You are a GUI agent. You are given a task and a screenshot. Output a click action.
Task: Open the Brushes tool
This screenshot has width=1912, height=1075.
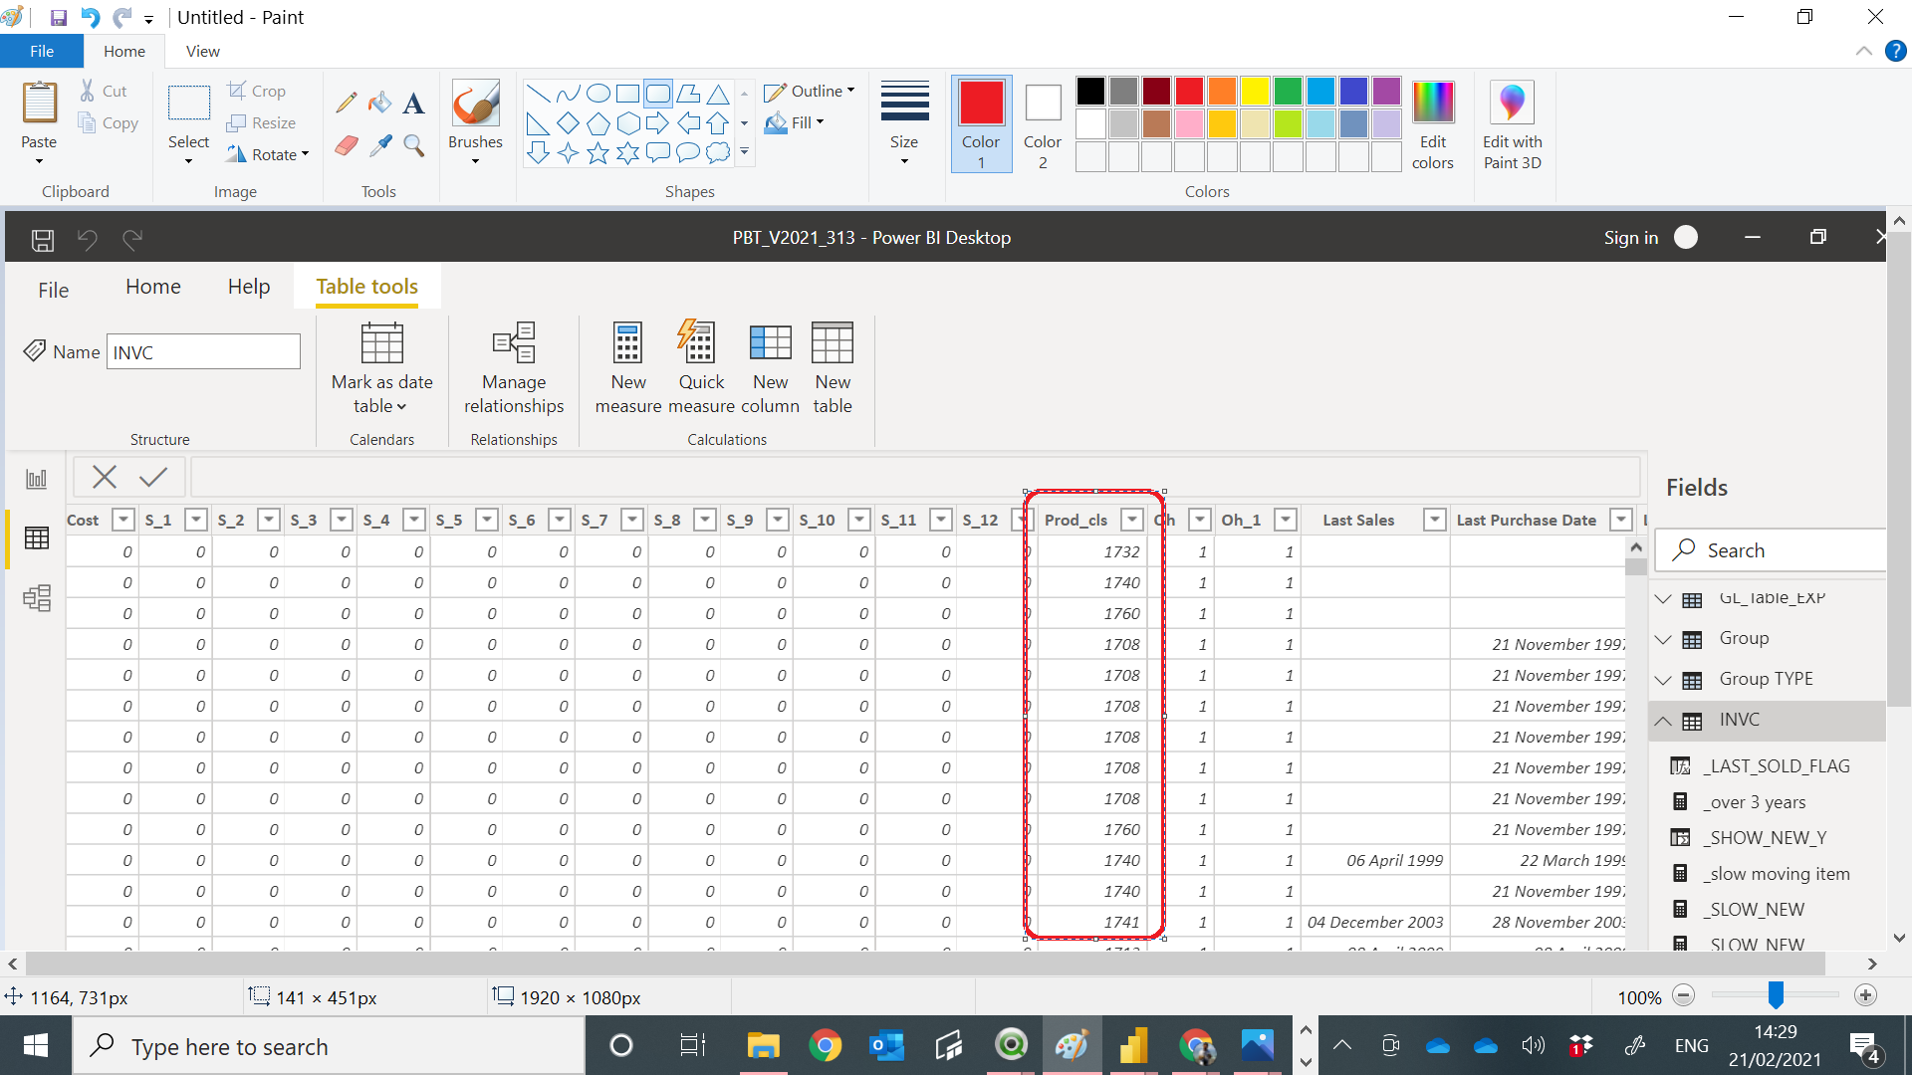pyautogui.click(x=475, y=121)
